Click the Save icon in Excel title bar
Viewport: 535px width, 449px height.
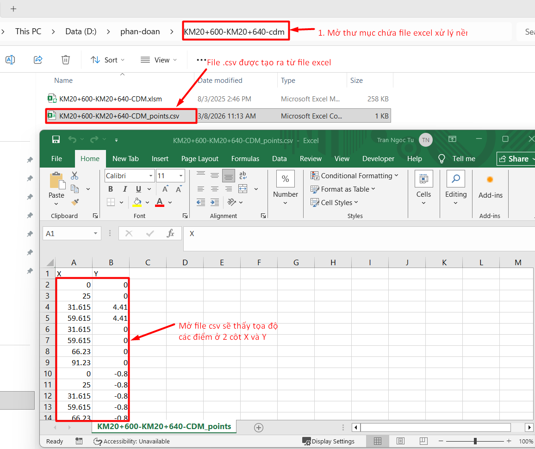56,140
